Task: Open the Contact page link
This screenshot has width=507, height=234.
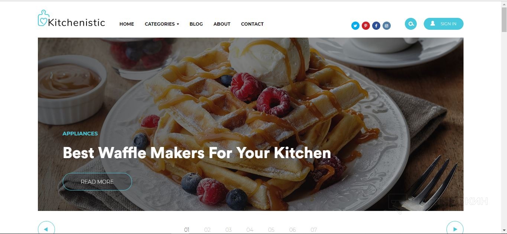Action: coord(252,24)
